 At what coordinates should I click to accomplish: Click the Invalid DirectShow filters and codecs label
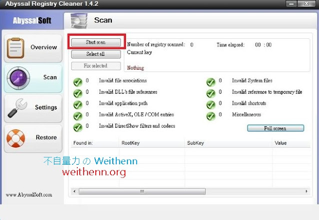[x=137, y=126]
